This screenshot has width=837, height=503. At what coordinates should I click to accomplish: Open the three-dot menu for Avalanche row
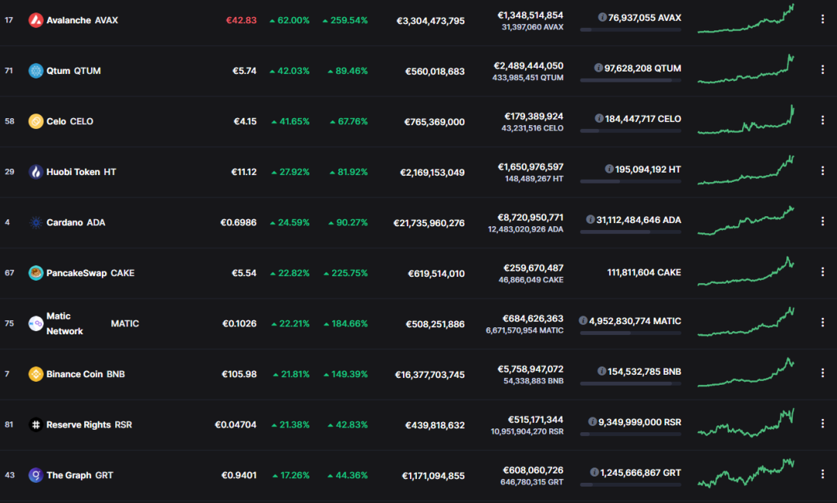(x=822, y=19)
